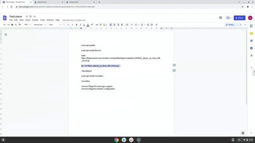
Task: Open the last edit version history link
Action: pos(74,20)
